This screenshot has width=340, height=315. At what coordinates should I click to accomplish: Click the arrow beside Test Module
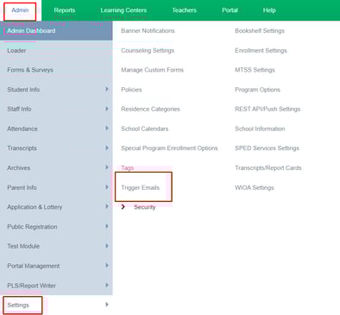[x=107, y=246]
